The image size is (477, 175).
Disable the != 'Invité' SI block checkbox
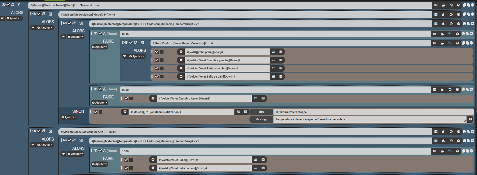(39, 14)
